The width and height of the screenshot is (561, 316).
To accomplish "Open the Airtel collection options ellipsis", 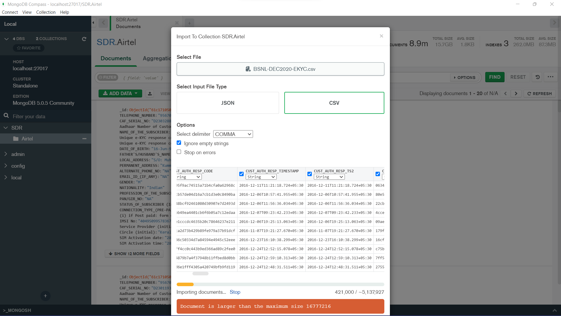I will 85,139.
